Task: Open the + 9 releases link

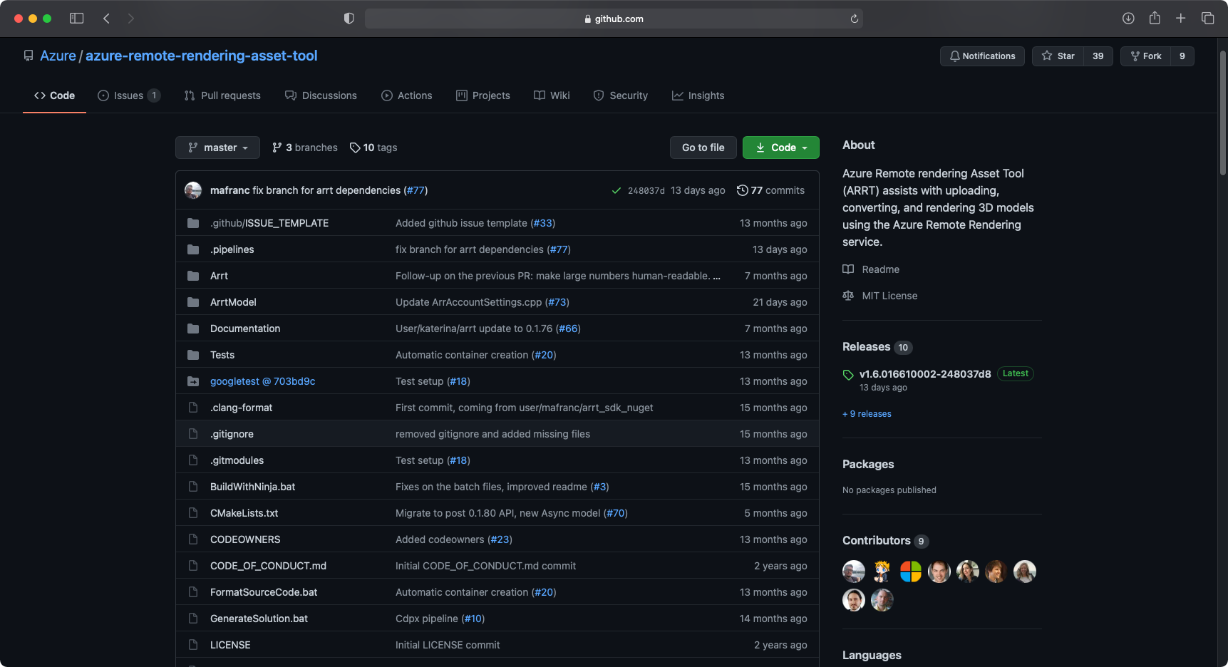Action: (867, 414)
